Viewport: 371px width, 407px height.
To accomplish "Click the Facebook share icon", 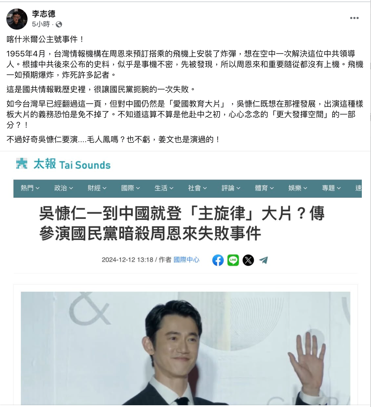I will [218, 260].
